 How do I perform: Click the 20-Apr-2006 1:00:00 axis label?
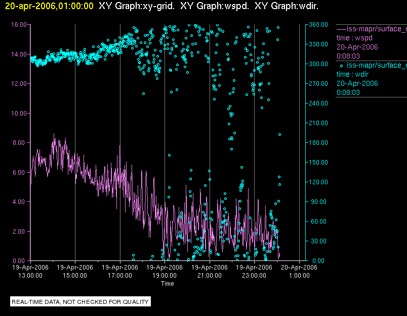pos(299,272)
